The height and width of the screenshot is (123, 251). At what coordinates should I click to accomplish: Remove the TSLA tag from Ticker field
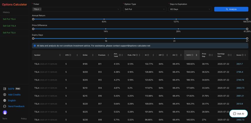[40, 9]
